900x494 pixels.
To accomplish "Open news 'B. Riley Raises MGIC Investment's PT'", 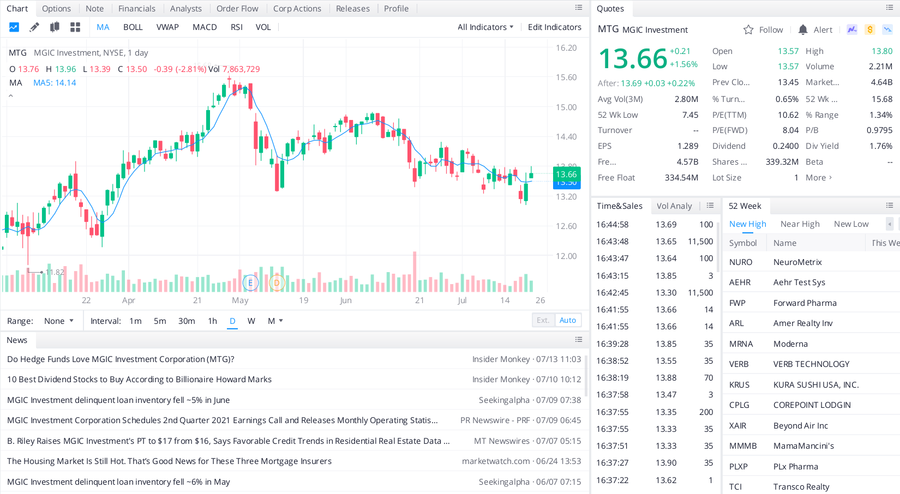I will pos(229,441).
